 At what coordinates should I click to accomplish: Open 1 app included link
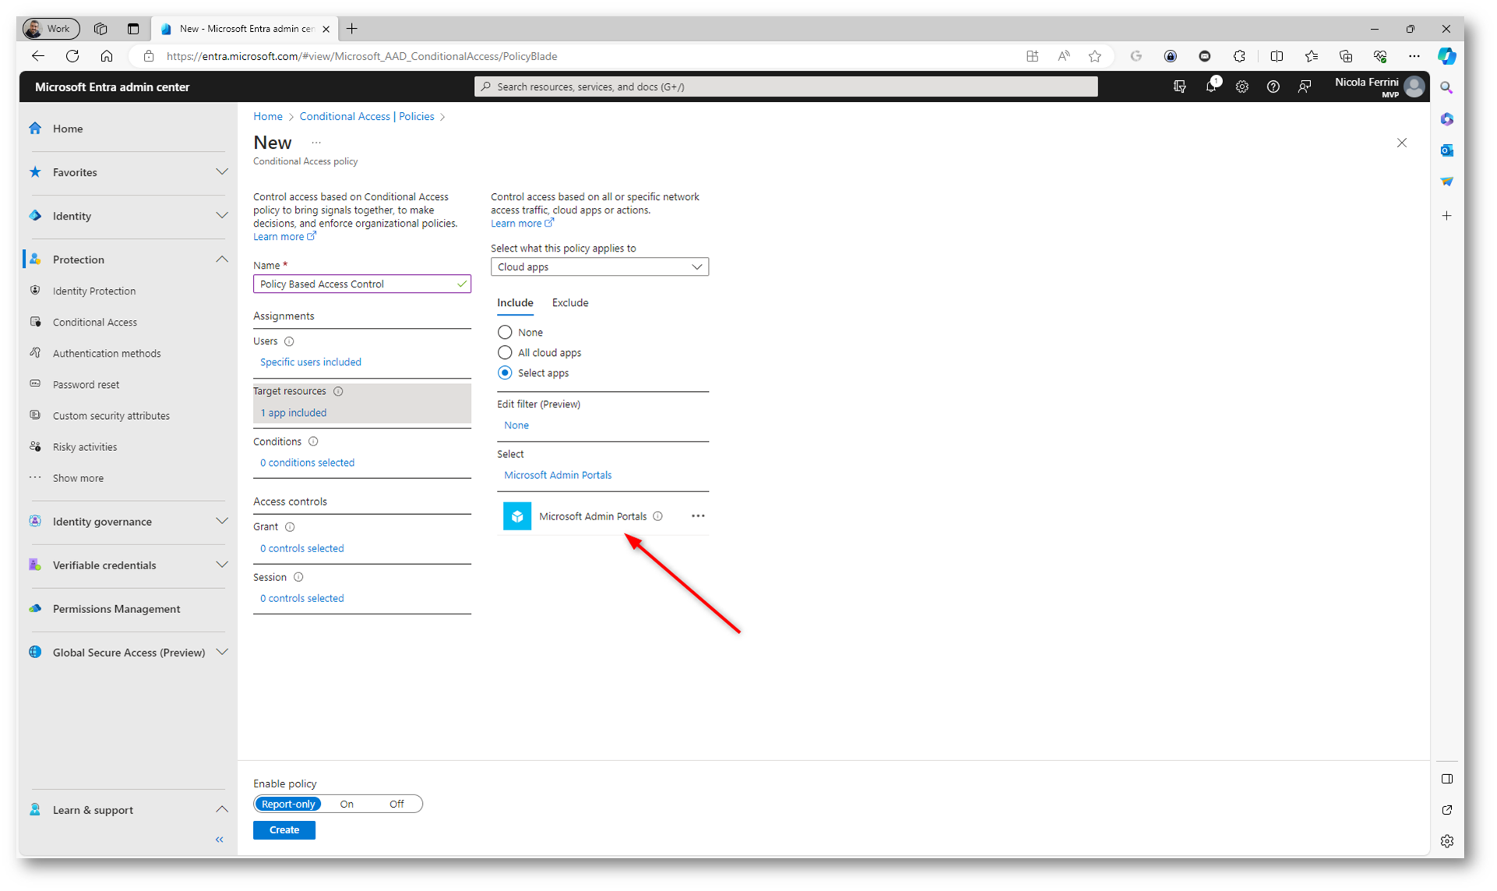click(293, 413)
